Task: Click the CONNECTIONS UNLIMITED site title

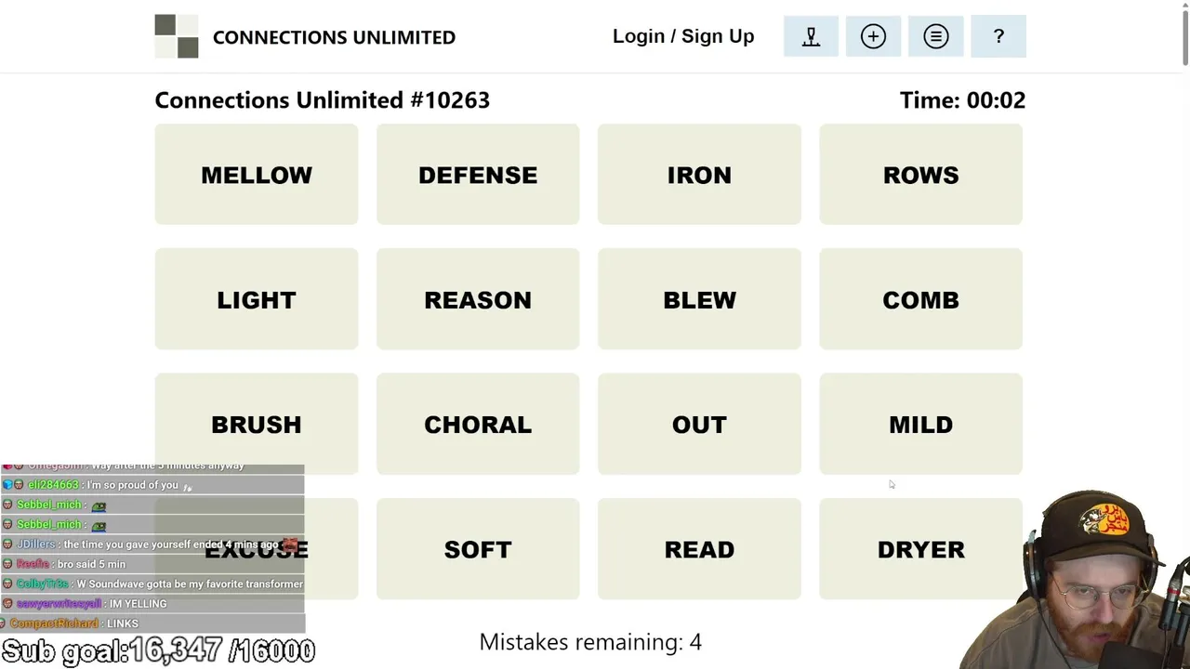Action: click(x=334, y=37)
